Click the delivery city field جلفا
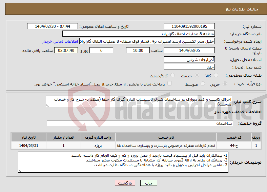Screen dimensions: 267x192 pos(189,67)
